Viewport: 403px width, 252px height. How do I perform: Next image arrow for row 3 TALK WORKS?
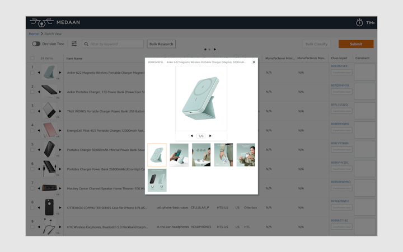tap(60, 111)
